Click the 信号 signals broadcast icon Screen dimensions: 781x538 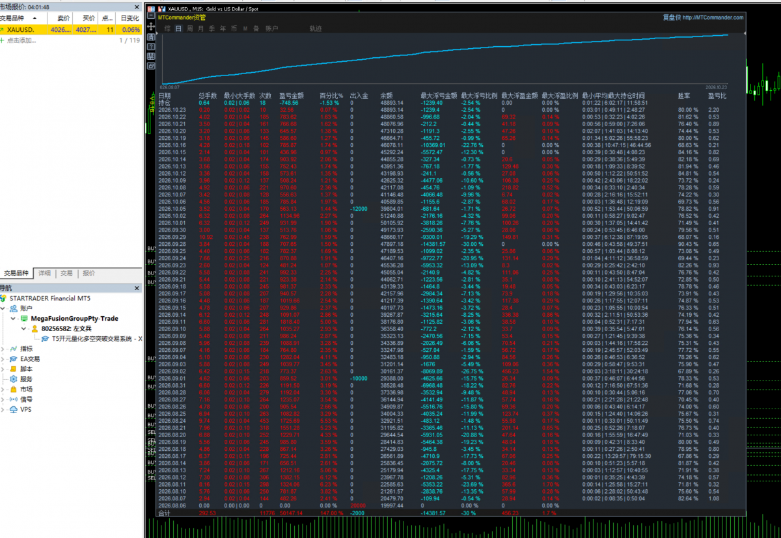pos(14,399)
